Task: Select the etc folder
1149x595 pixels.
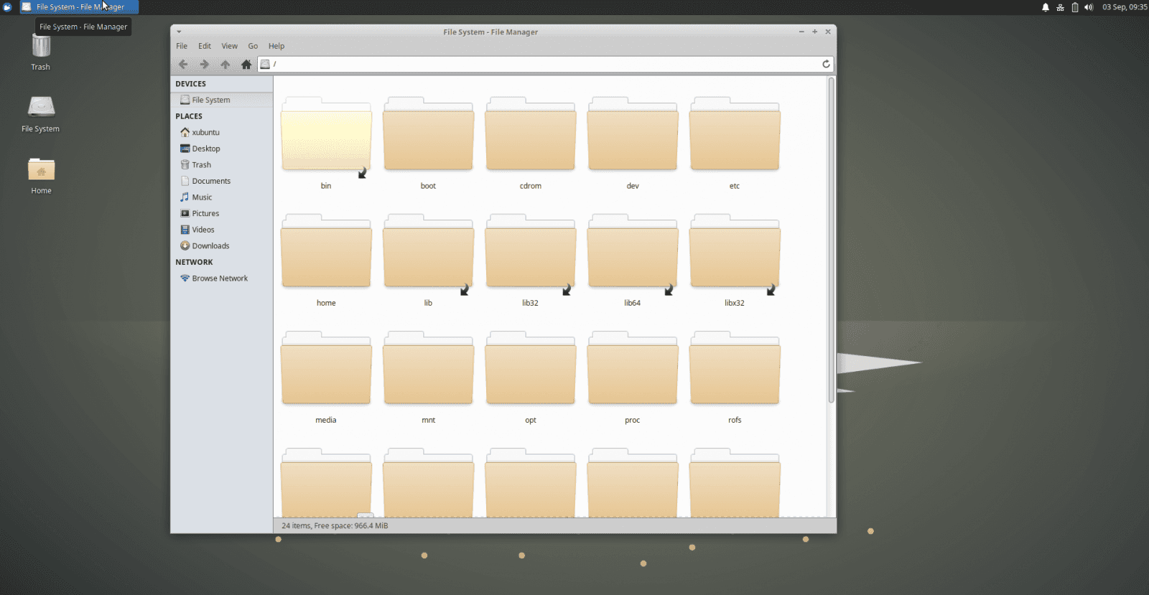Action: pos(734,136)
